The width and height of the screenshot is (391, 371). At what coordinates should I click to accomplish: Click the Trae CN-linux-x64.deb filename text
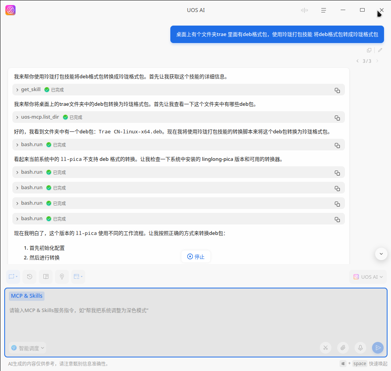pos(130,132)
